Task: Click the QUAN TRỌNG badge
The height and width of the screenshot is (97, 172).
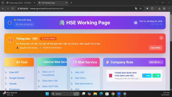Action: coord(48,39)
